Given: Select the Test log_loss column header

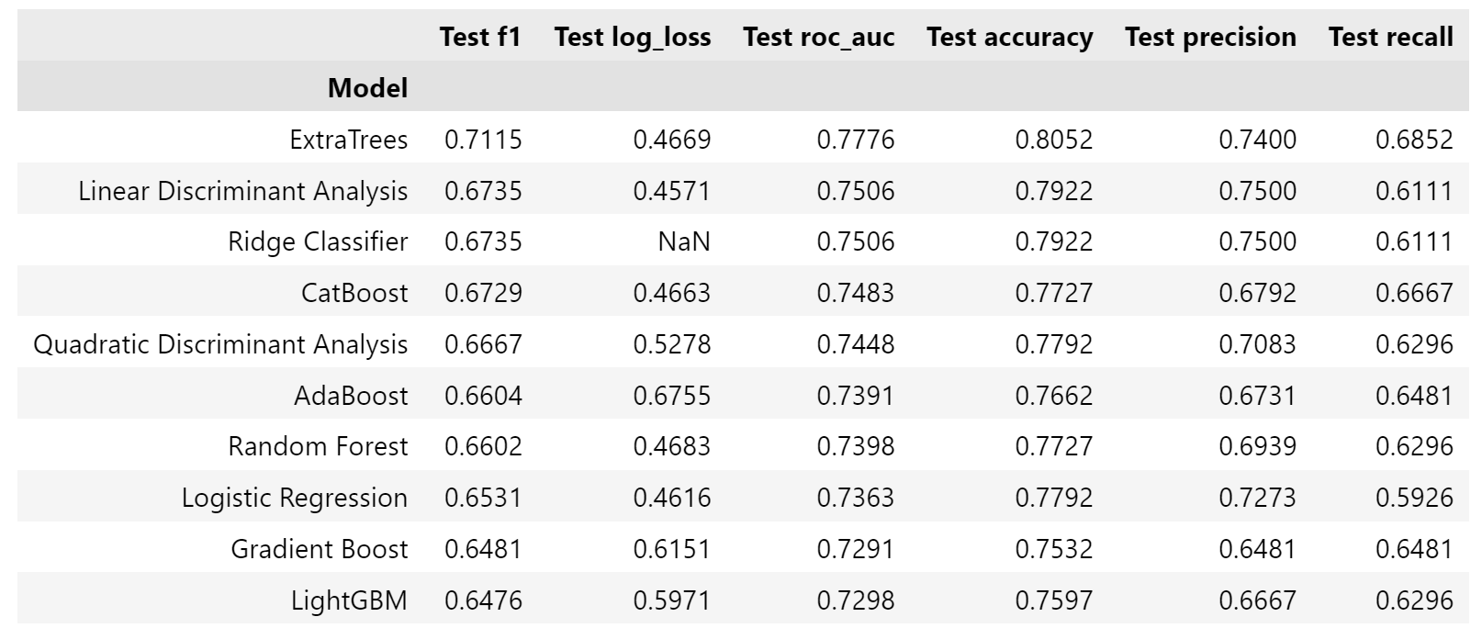Looking at the screenshot, I should (x=632, y=37).
